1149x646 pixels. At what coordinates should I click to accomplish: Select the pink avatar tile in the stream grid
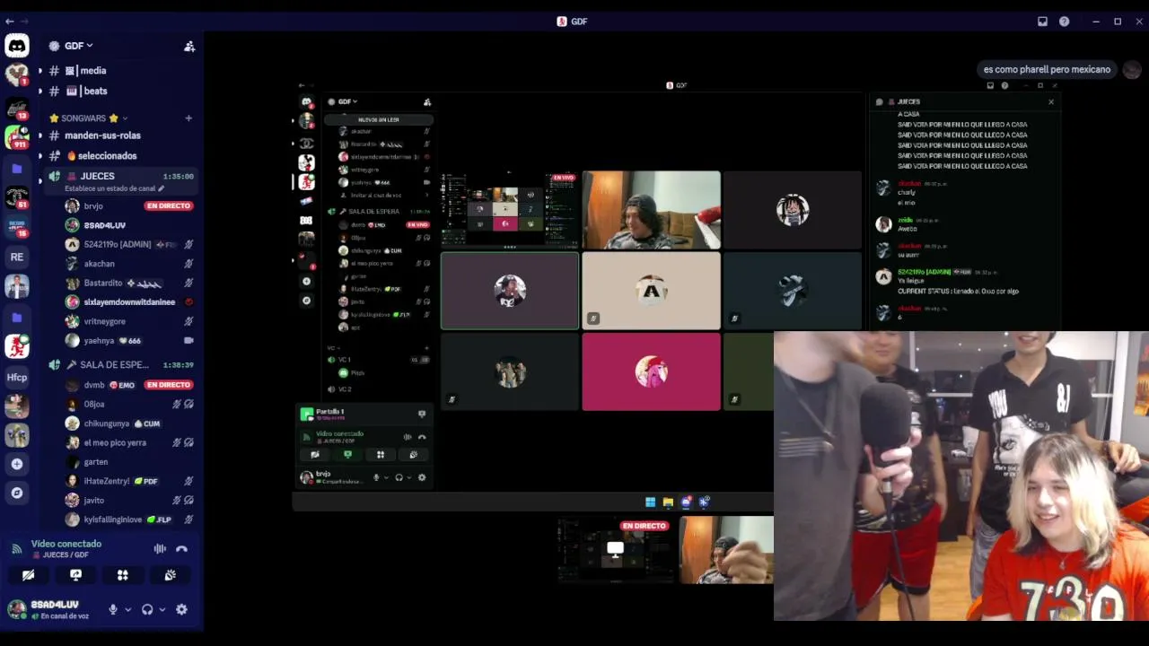click(651, 372)
